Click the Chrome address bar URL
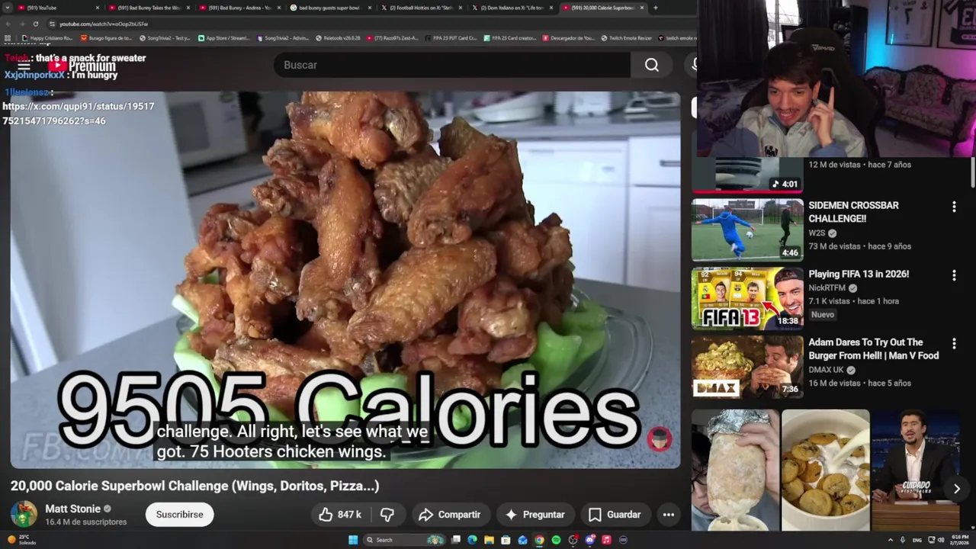 click(104, 24)
